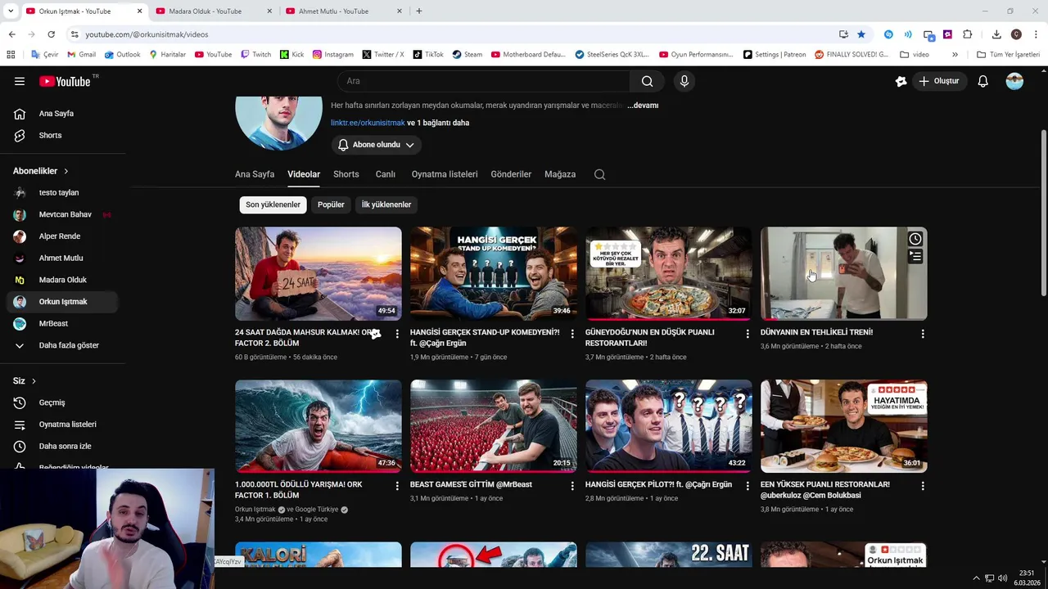1048x589 pixels.
Task: Open options for DÜNYANIN EN TEHLİKELİ TRENİ video
Action: coord(923,334)
